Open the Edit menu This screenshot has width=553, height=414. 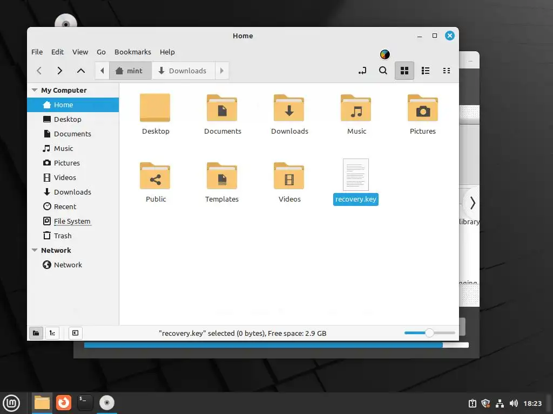(x=57, y=52)
